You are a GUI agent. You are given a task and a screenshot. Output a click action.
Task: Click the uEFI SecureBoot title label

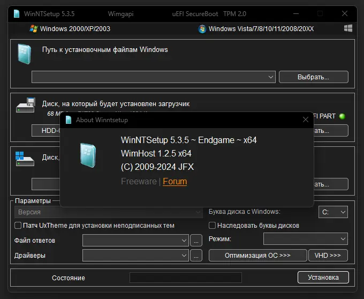tap(195, 14)
